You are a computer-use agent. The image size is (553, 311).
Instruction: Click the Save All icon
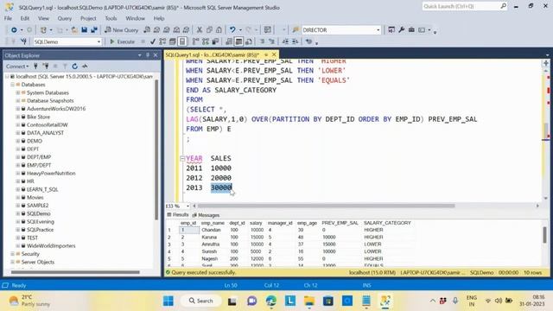coord(94,30)
